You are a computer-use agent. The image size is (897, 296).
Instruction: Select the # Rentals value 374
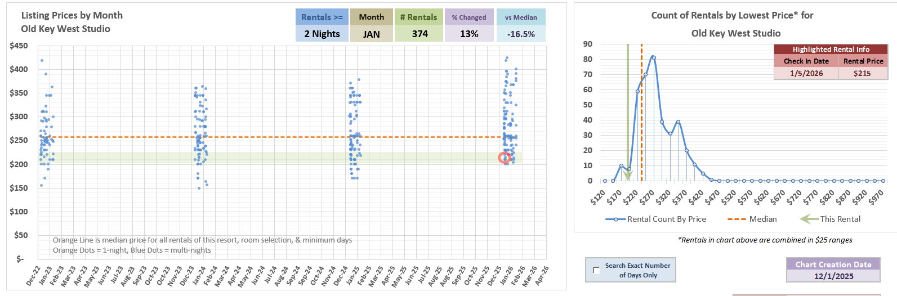(x=420, y=34)
